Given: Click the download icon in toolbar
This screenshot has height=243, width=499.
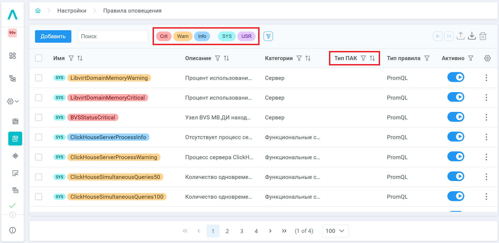Looking at the screenshot, I should pyautogui.click(x=472, y=36).
